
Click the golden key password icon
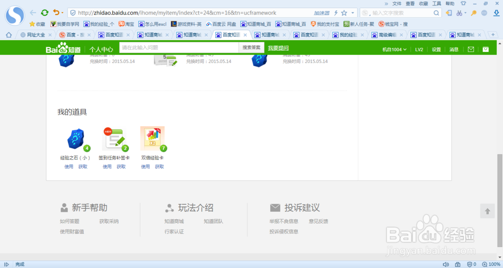click(473, 13)
